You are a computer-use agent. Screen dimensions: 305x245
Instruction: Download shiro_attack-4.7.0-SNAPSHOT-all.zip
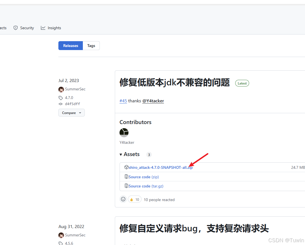(x=160, y=167)
